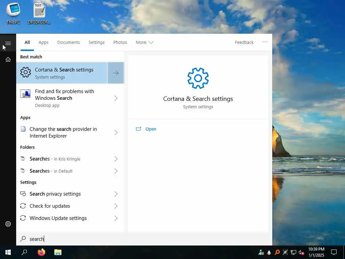Expand chevron for Change the search provider
Screen dimensions: 345x259
point(116,132)
